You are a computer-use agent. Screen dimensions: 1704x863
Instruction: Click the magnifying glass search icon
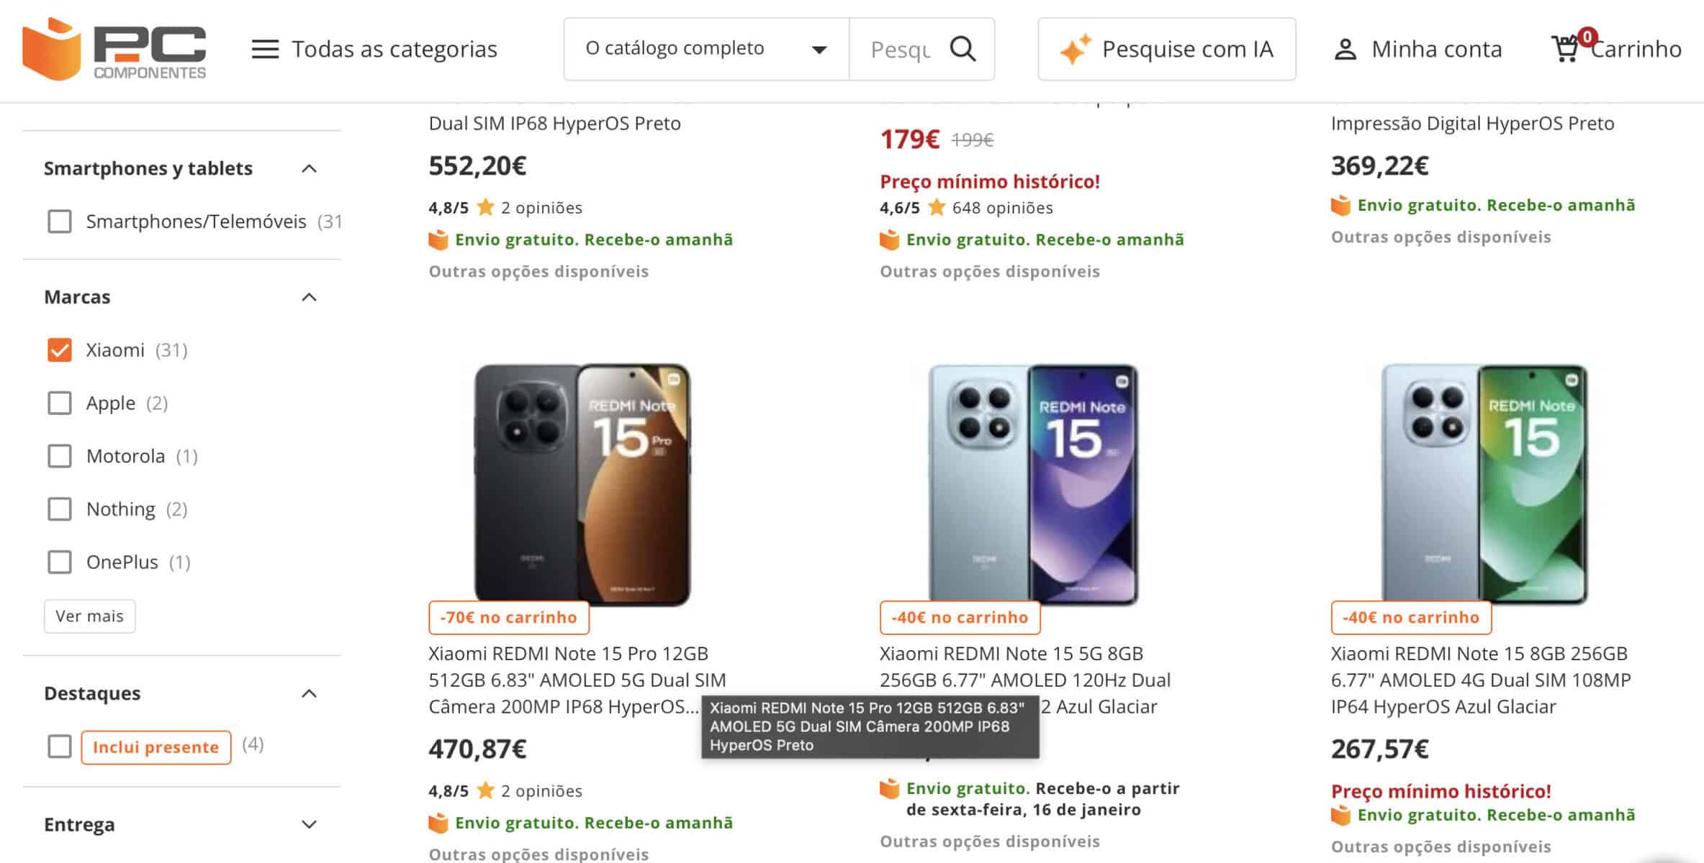point(963,49)
